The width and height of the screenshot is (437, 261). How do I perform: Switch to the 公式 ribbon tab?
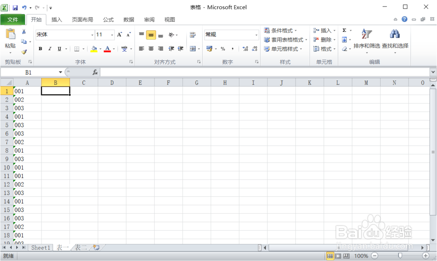pos(108,20)
